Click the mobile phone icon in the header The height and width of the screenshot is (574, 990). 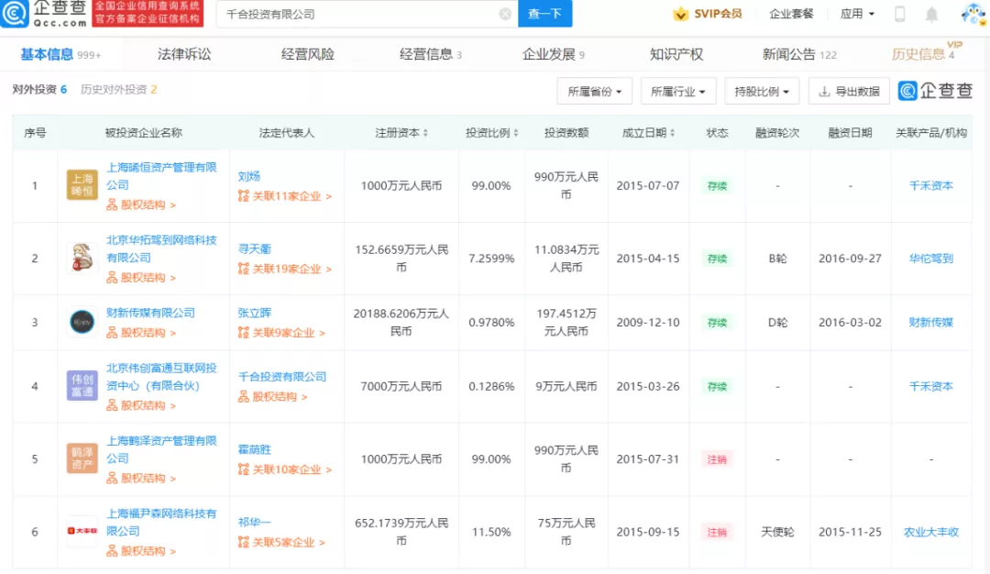[x=900, y=14]
